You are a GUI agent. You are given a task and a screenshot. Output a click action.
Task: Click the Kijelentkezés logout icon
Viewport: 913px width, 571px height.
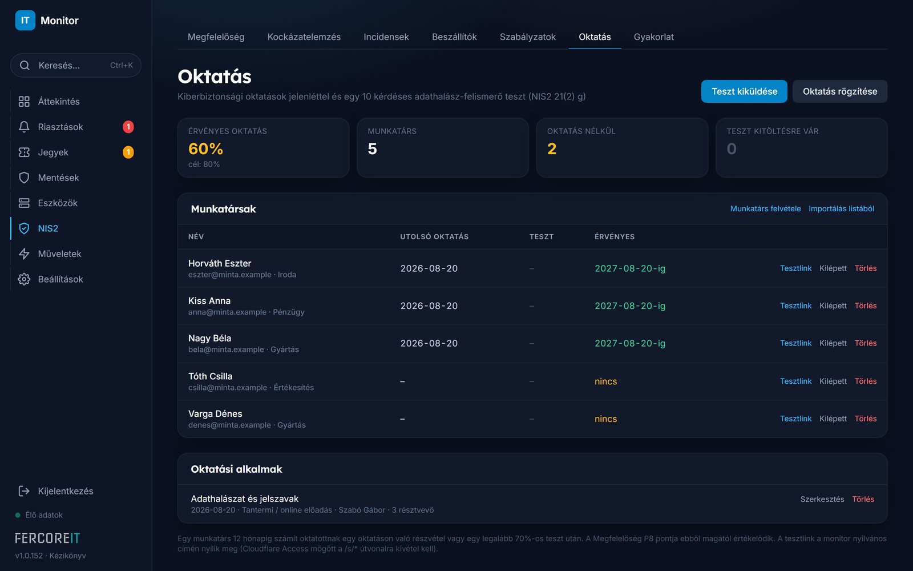coord(24,491)
